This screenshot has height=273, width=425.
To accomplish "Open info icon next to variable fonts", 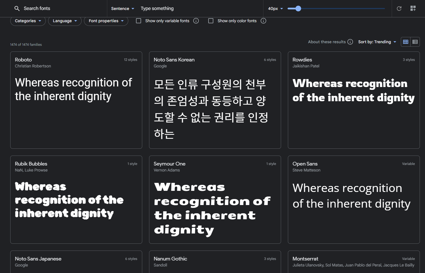I will [196, 21].
